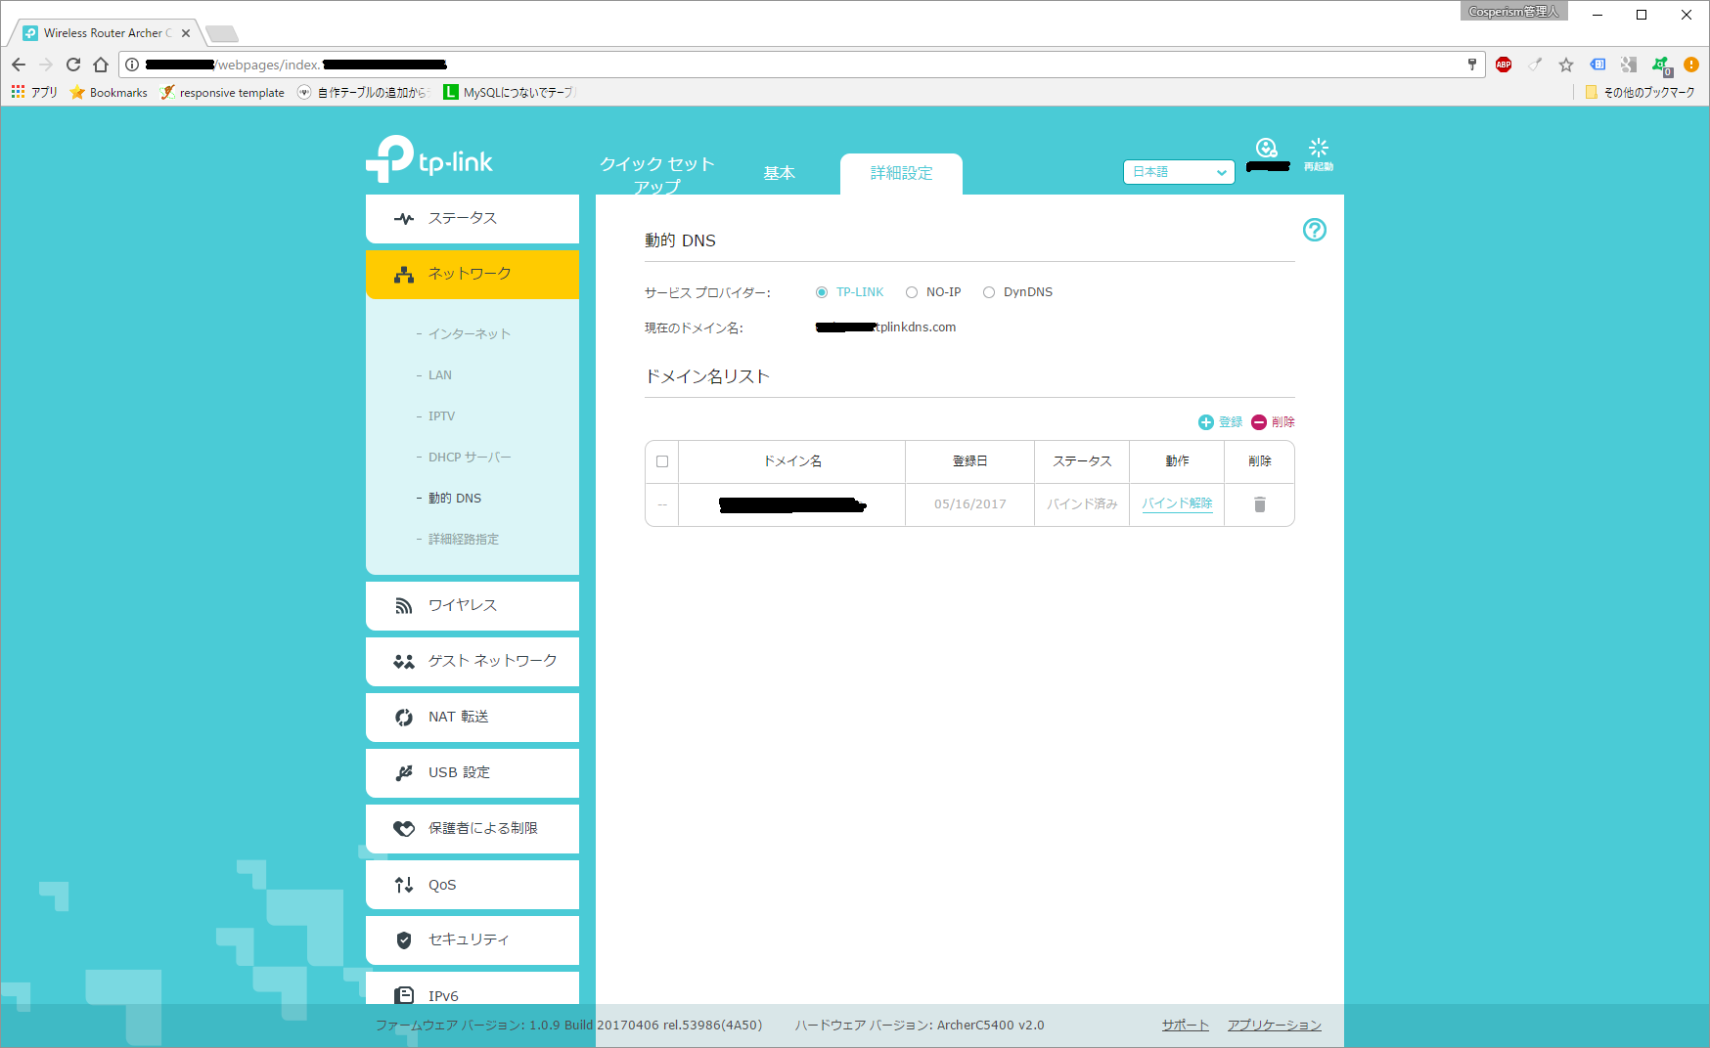The image size is (1710, 1048).
Task: Switch to the 基本 tab
Action: 779,173
